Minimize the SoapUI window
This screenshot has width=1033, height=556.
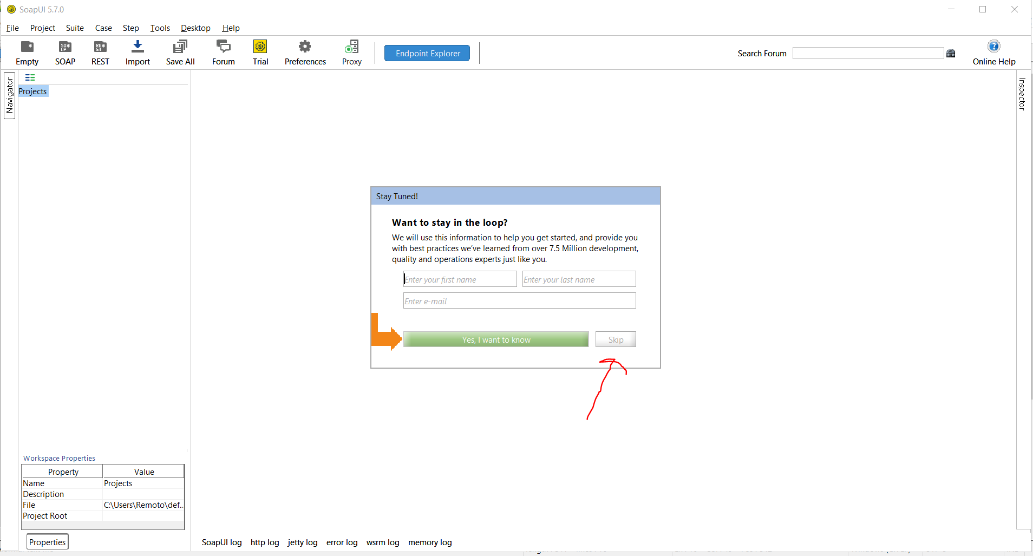pyautogui.click(x=951, y=9)
